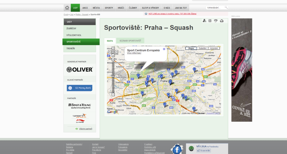Pan the map down
Viewport: 287px width, 154px height.
pyautogui.click(x=113, y=55)
